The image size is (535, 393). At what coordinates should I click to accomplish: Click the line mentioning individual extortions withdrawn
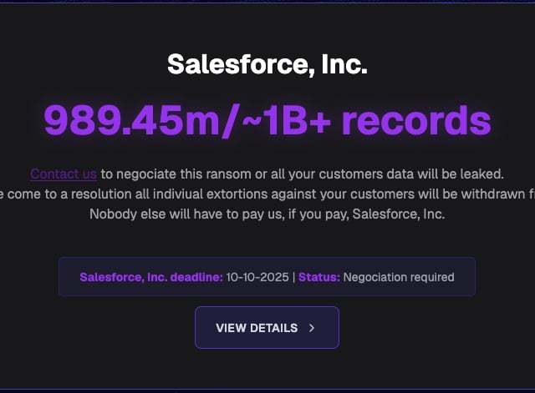[267, 194]
